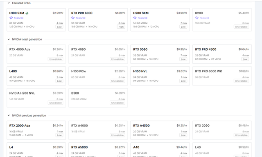
Task: Click the Low availability badge on H100 SXM
Action: [x=59, y=27]
